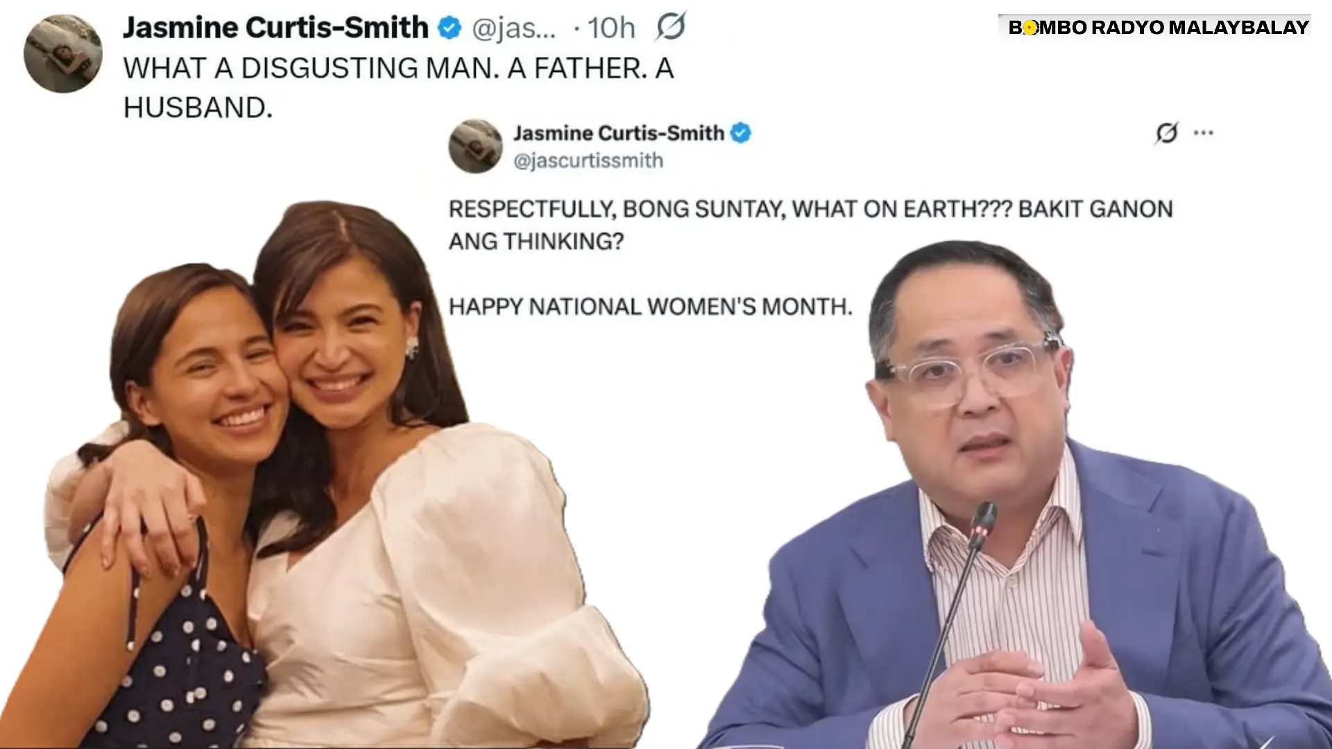Screen dimensions: 1332x749
Task: Open Jasmine Curtis-Smith name on second tweet
Action: click(619, 132)
